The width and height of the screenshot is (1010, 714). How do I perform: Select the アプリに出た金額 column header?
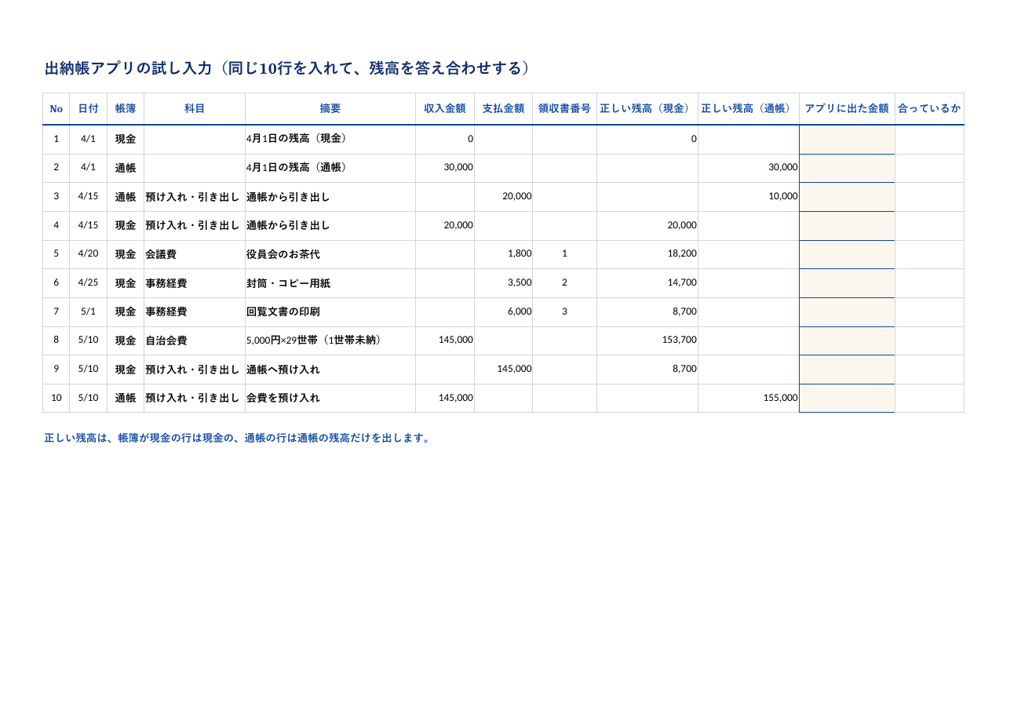847,109
